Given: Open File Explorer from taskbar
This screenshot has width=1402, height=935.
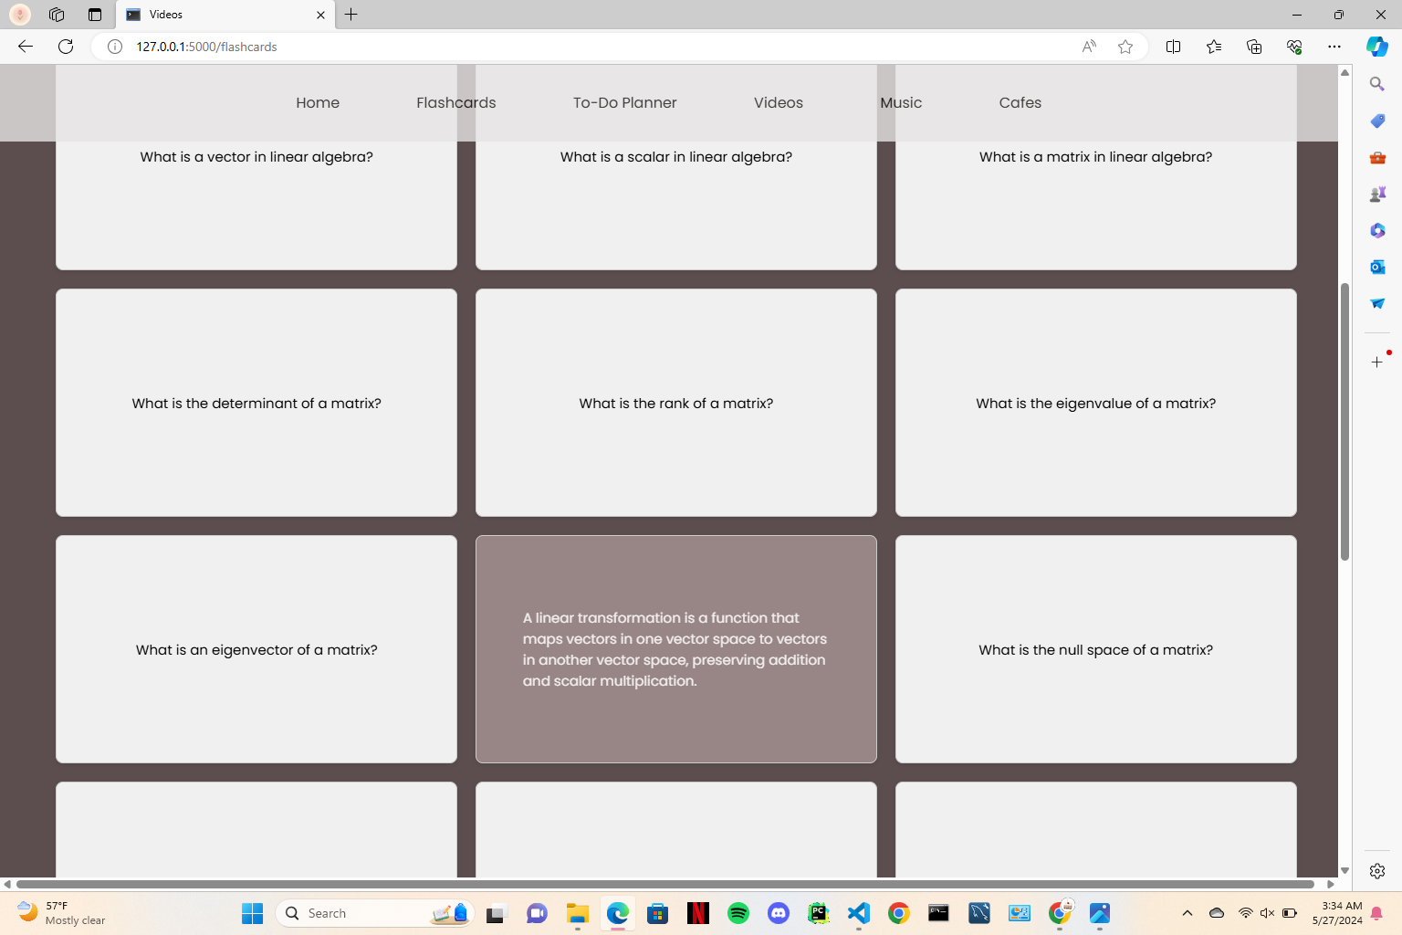Looking at the screenshot, I should tap(578, 913).
